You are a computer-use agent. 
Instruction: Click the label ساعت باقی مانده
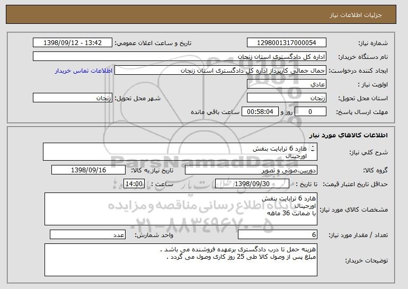click(215, 112)
